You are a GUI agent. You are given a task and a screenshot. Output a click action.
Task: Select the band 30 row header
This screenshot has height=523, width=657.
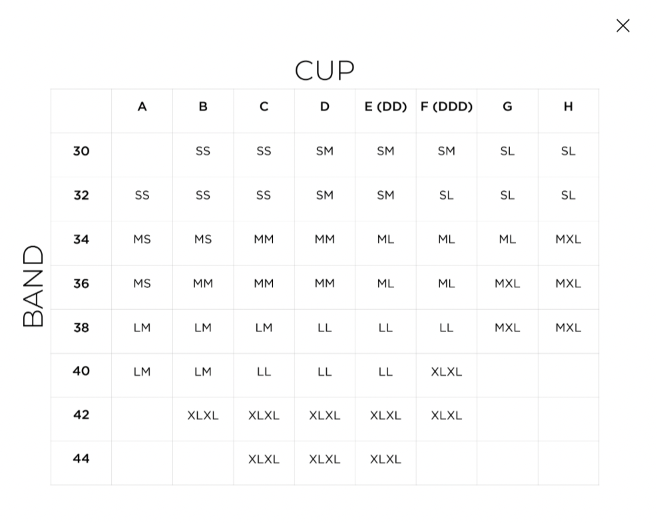tap(81, 151)
